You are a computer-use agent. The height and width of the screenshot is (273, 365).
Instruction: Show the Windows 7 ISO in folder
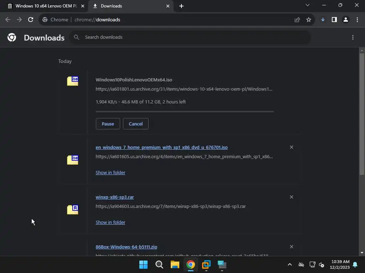[110, 172]
